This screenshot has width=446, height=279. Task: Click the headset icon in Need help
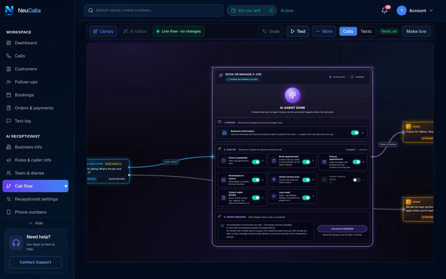(16, 243)
